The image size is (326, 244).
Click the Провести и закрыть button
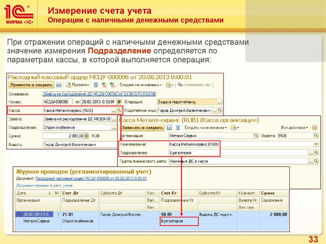[32, 85]
